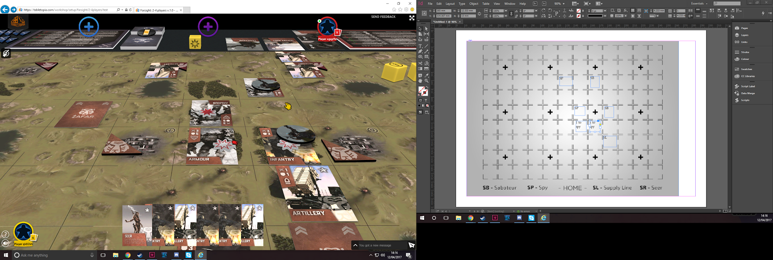The width and height of the screenshot is (773, 260).
Task: Select the Hand tool
Action: (x=420, y=80)
